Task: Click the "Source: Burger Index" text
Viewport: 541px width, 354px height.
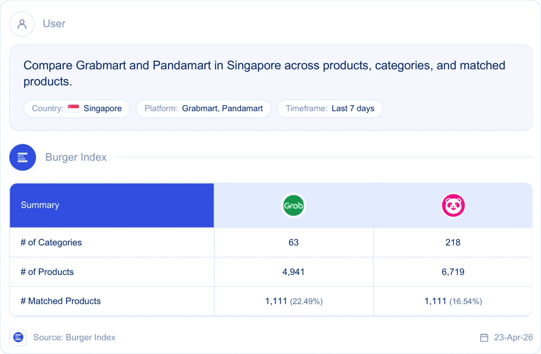Action: point(74,338)
